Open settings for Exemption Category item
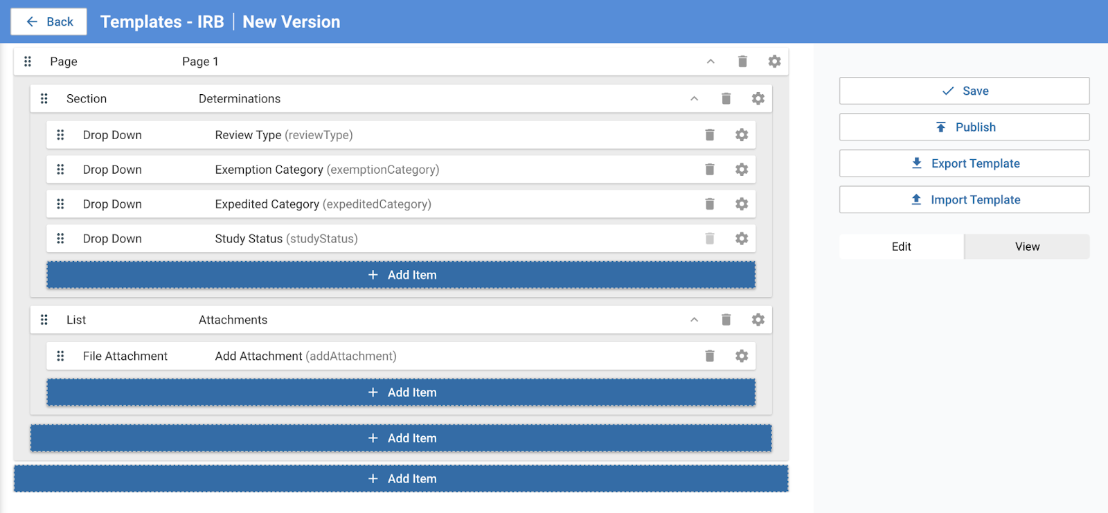 (x=742, y=170)
